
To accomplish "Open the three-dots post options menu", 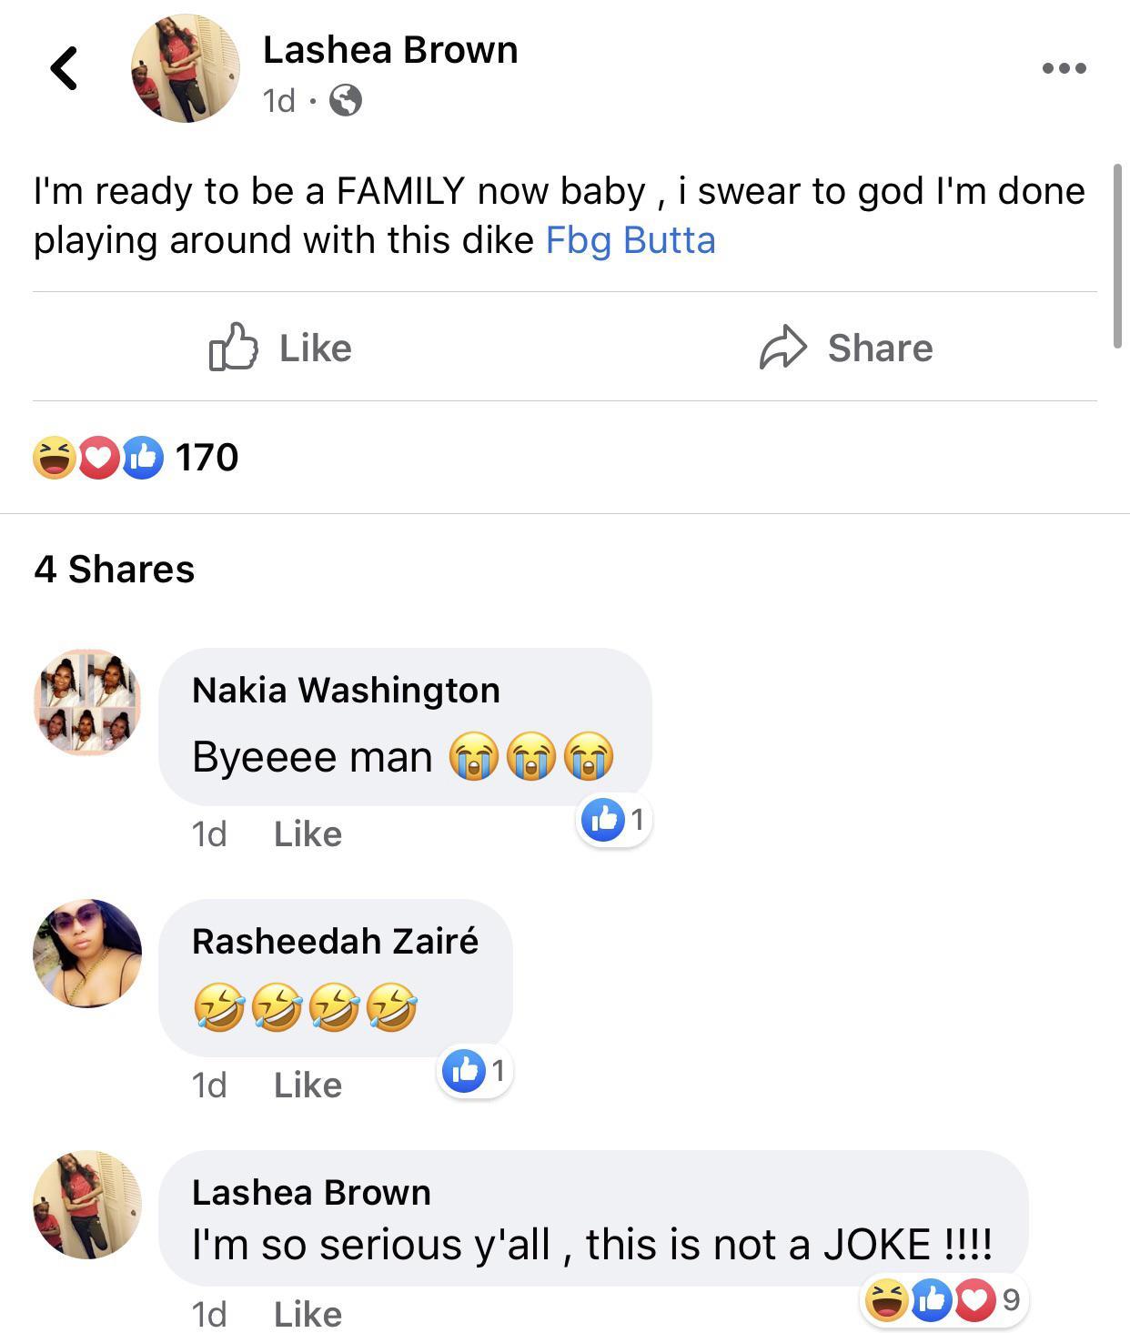I will [x=1064, y=68].
